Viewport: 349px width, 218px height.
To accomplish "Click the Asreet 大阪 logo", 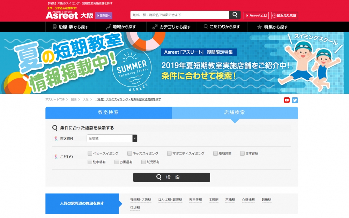I will pyautogui.click(x=69, y=15).
